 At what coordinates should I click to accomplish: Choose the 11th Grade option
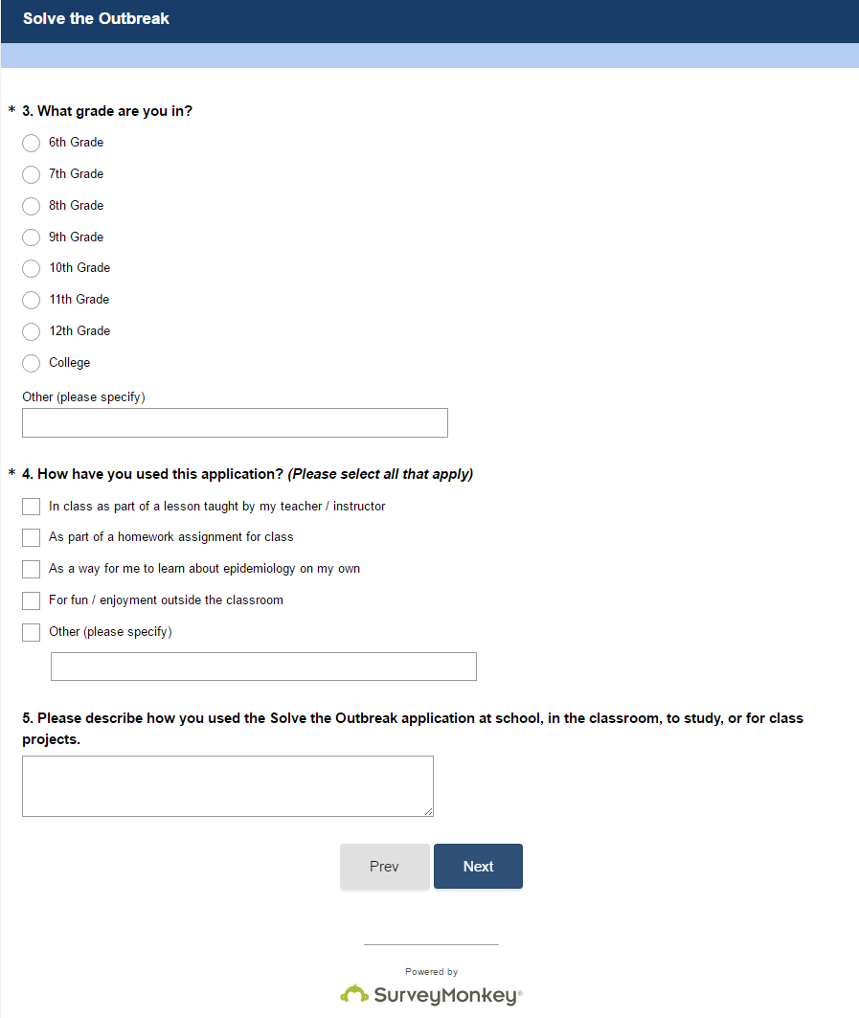pos(32,300)
